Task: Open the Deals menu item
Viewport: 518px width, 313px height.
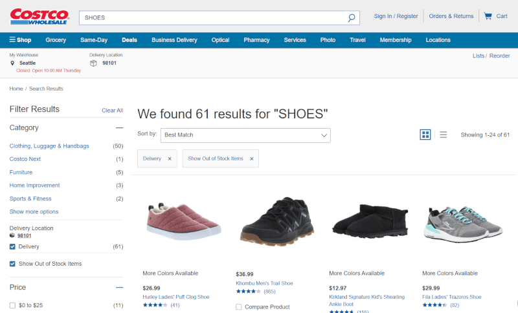Action: point(129,40)
